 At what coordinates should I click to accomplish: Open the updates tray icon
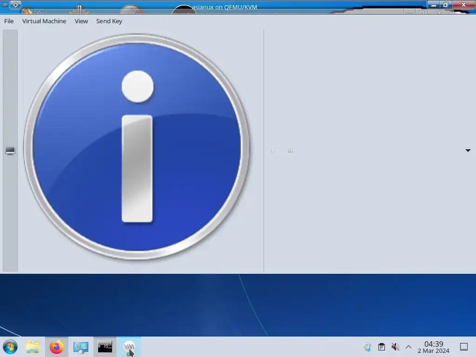(368, 347)
